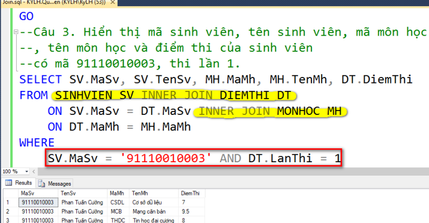Viewport: 429px width, 223px height.
Task: Select the MaMh column header
Action: (118, 193)
